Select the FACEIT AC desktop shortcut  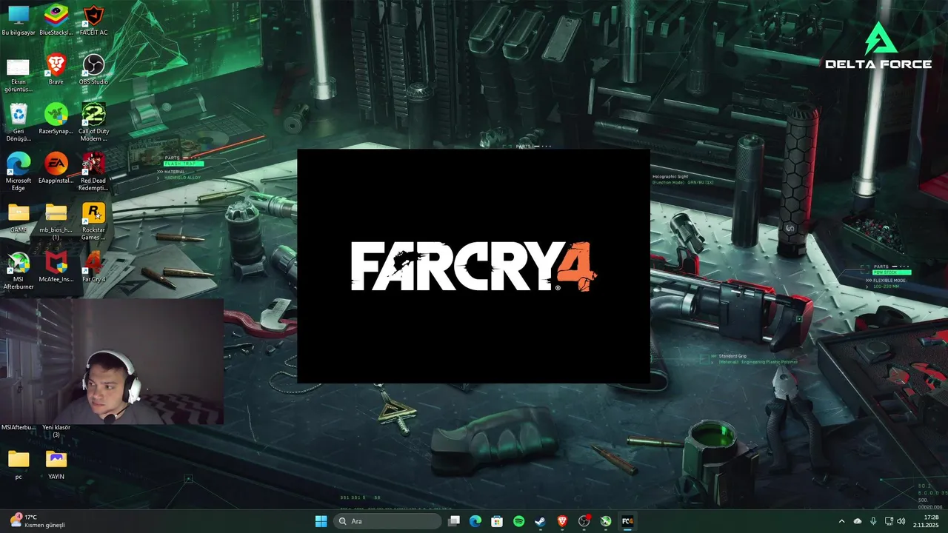point(93,20)
